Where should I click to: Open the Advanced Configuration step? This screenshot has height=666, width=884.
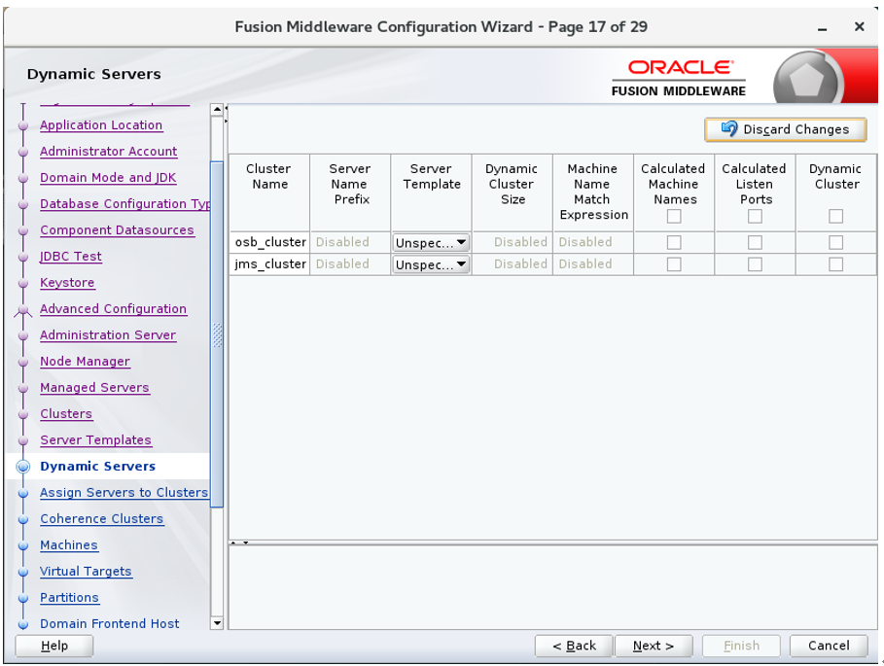114,309
